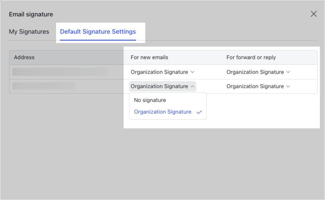The image size is (325, 200).
Task: Collapse second row new emails chevron arrow
Action: tap(192, 86)
